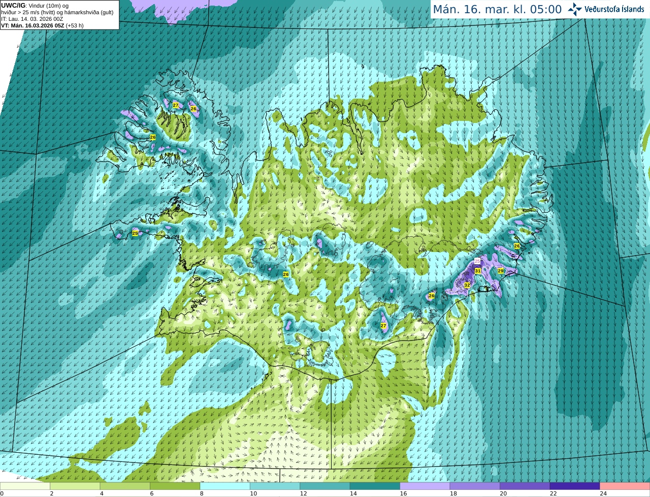Click the legend scale number 2
The height and width of the screenshot is (497, 650).
[x=52, y=493]
